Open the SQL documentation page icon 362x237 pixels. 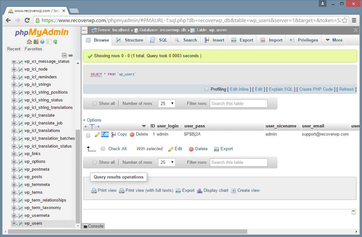(x=48, y=42)
